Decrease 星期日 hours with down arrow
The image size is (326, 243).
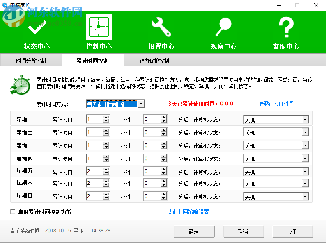[106, 198]
